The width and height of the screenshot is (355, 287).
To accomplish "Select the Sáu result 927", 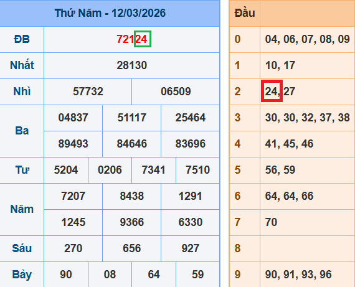I will (191, 248).
